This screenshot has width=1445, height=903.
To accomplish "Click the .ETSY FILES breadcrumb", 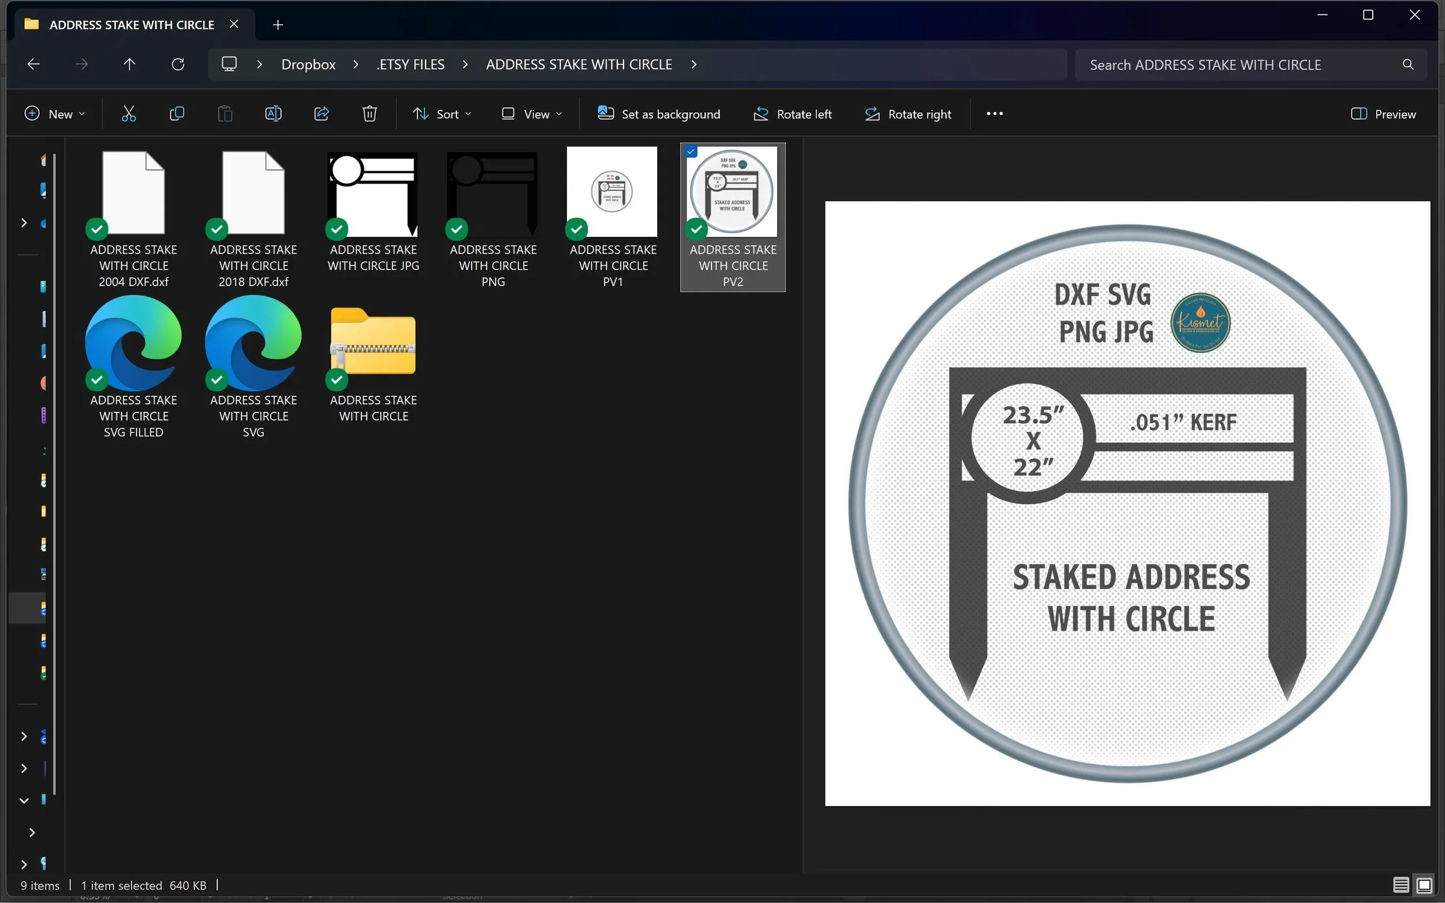I will 410,65.
